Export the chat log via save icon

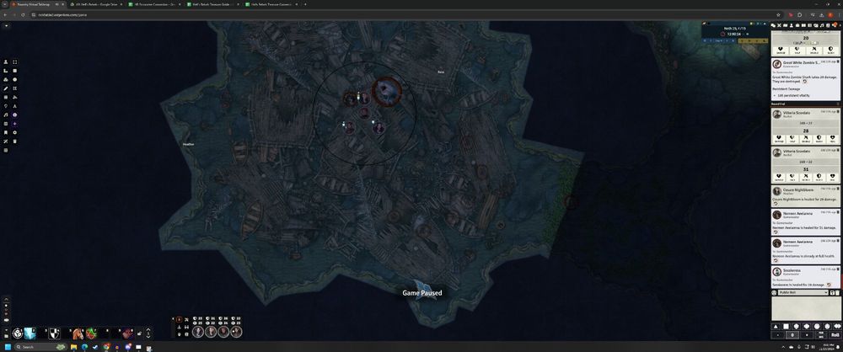tap(832, 293)
